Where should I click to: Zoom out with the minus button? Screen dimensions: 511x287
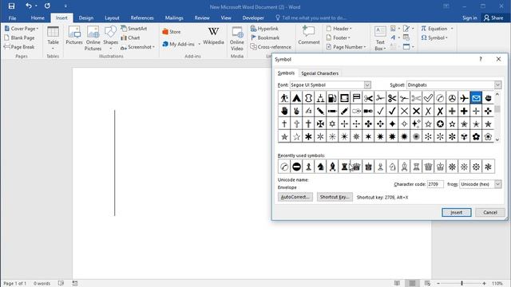(x=438, y=284)
